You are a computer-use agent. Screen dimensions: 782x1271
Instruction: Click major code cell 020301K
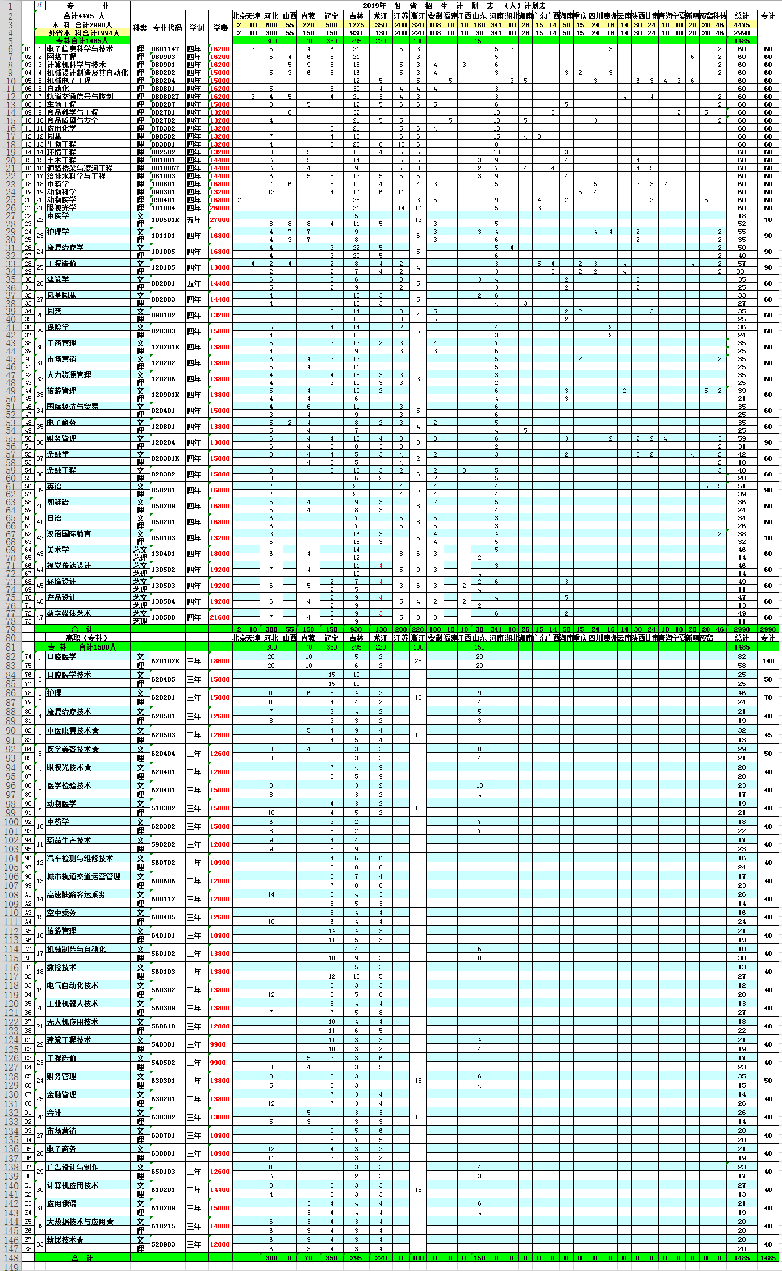[x=168, y=458]
